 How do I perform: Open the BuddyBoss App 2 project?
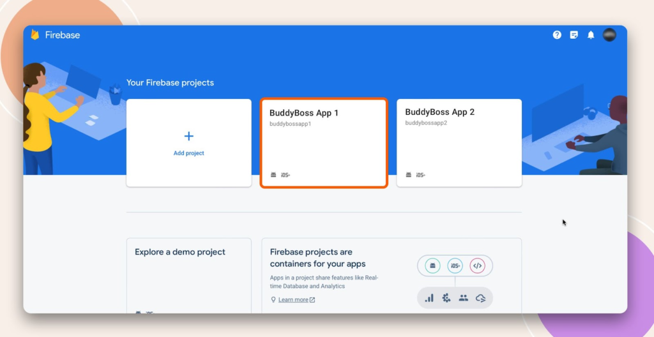coord(459,143)
